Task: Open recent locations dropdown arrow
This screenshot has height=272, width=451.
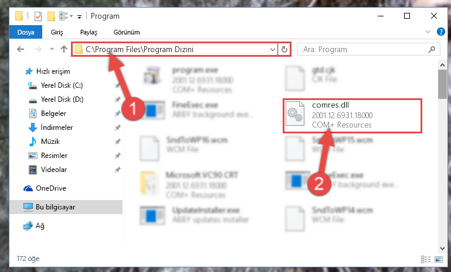Action: (x=52, y=49)
